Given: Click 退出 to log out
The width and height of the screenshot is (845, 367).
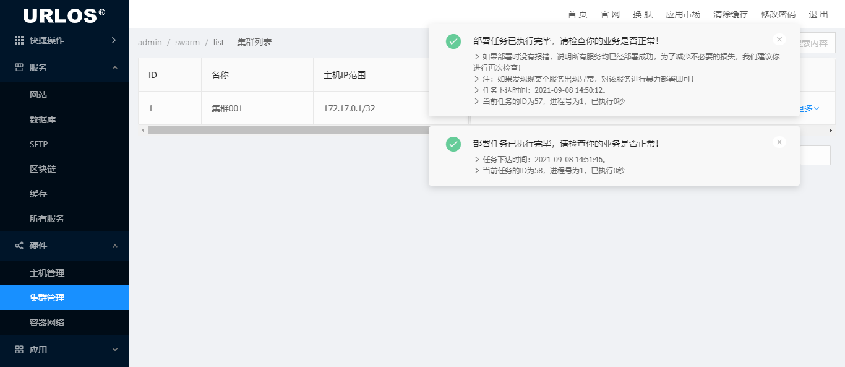Looking at the screenshot, I should point(818,14).
